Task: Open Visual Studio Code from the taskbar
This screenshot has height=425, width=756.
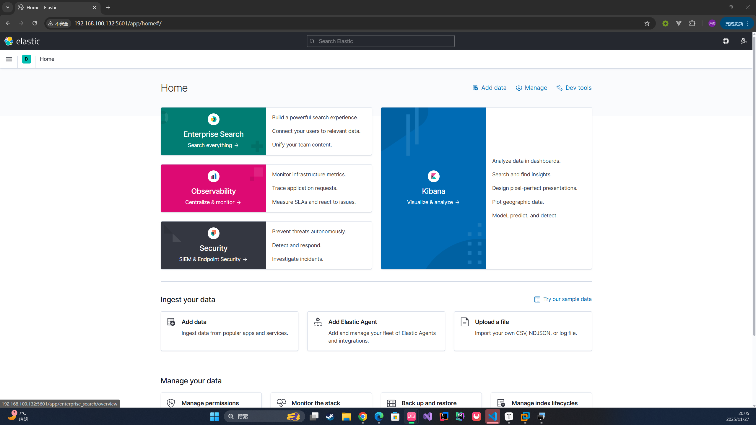Action: (x=492, y=416)
